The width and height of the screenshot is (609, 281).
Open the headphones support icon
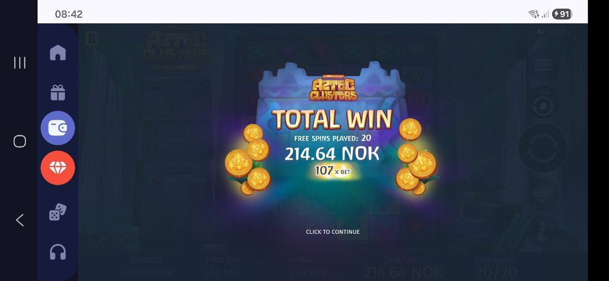[x=58, y=252]
